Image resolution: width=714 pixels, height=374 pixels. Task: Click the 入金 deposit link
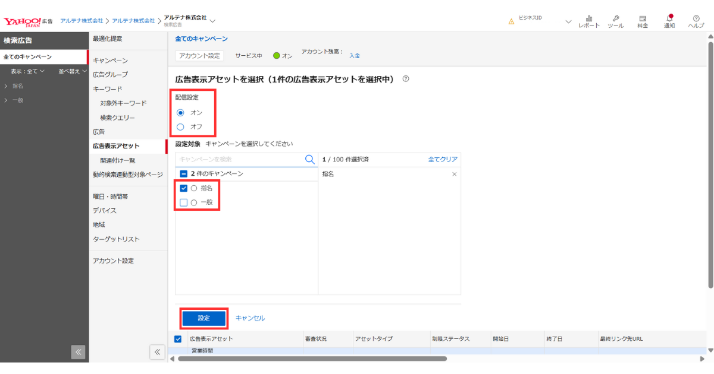(x=355, y=56)
